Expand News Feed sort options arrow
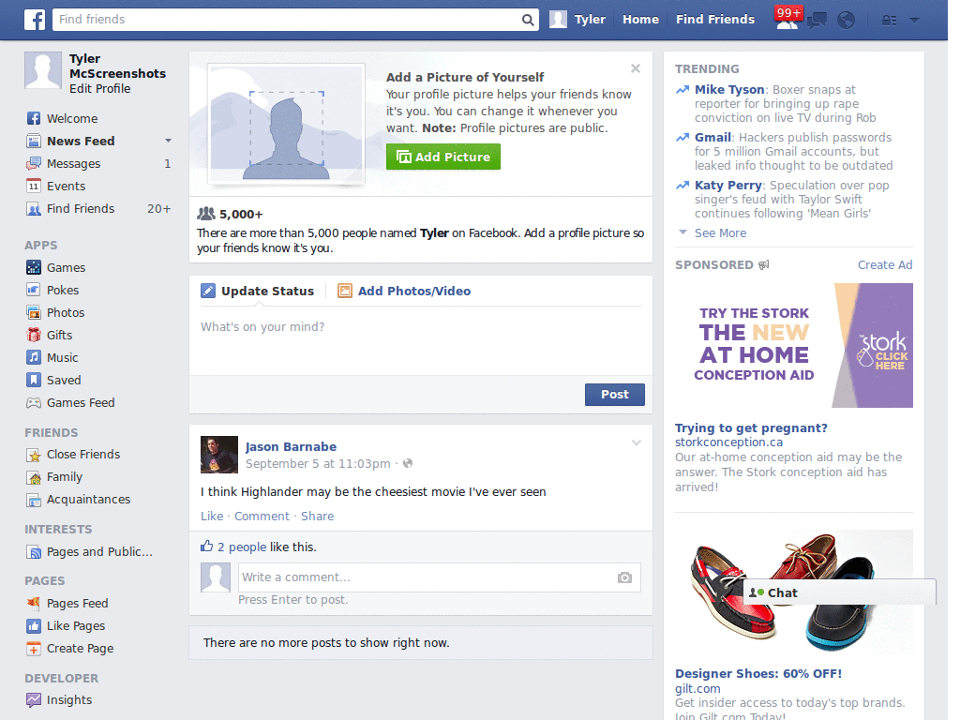The image size is (960, 720). tap(168, 141)
